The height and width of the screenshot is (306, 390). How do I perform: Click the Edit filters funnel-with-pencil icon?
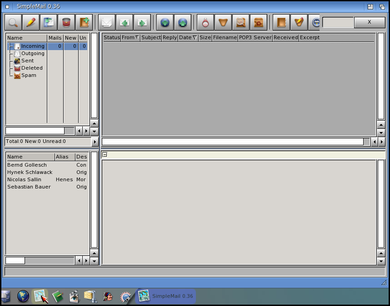(x=299, y=22)
